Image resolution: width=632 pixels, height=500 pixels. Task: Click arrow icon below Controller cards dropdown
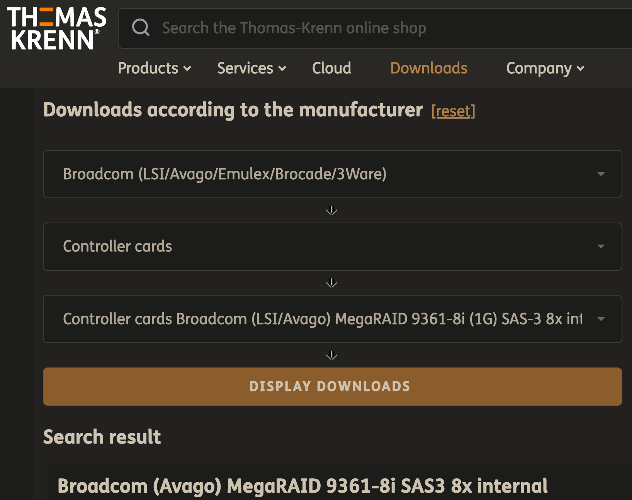[332, 283]
